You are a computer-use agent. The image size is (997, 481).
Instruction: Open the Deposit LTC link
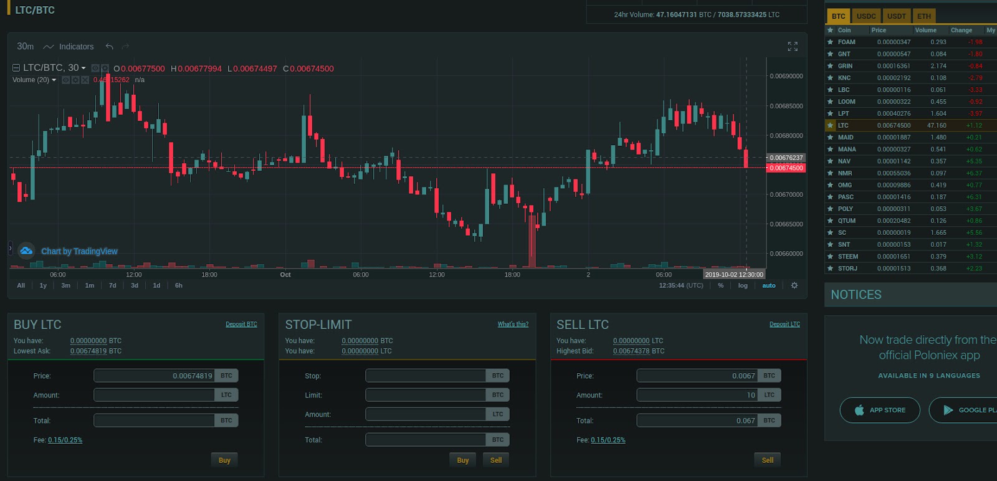coord(785,324)
